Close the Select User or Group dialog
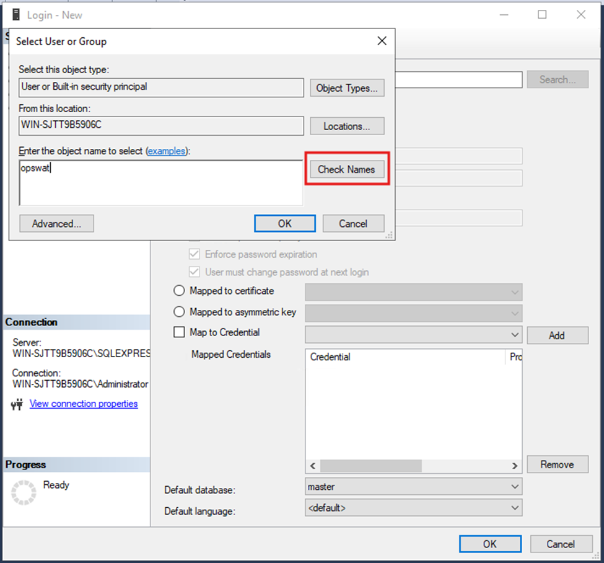This screenshot has height=563, width=604. (x=382, y=42)
